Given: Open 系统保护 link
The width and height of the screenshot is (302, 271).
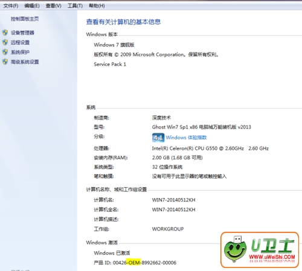Looking at the screenshot, I should [20, 52].
